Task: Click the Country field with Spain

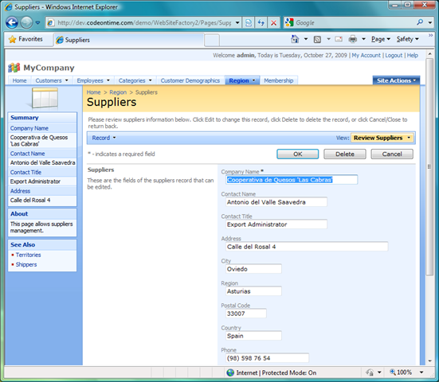Action: tap(253, 336)
